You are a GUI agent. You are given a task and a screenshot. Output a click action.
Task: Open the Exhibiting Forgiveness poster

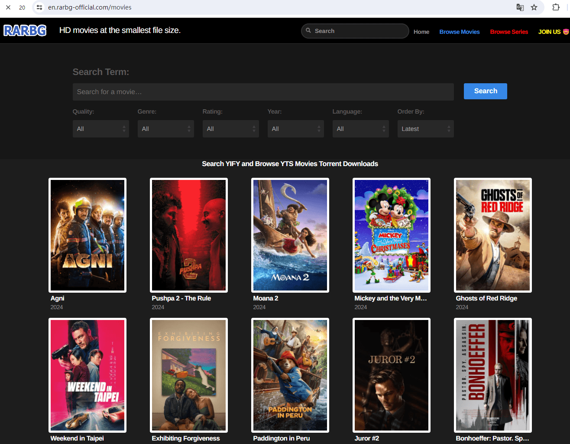point(189,375)
